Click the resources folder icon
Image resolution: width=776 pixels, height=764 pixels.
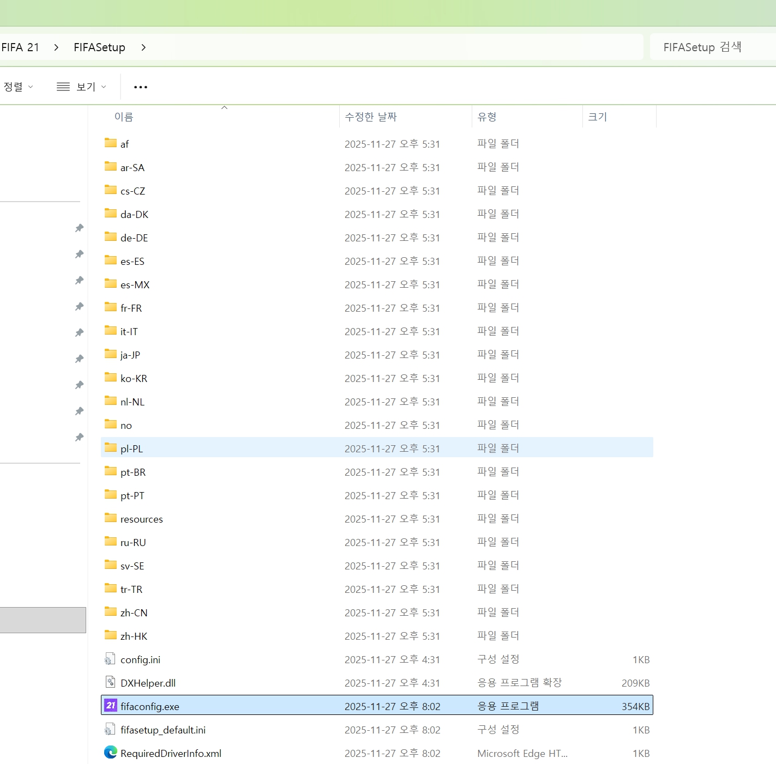tap(111, 518)
